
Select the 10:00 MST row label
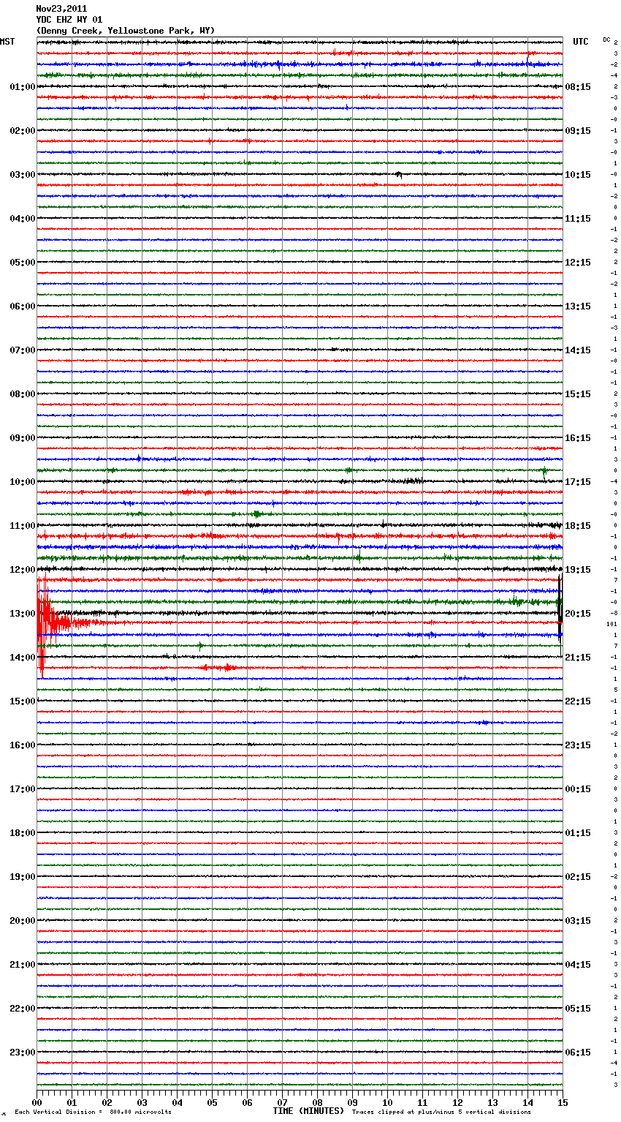click(23, 482)
